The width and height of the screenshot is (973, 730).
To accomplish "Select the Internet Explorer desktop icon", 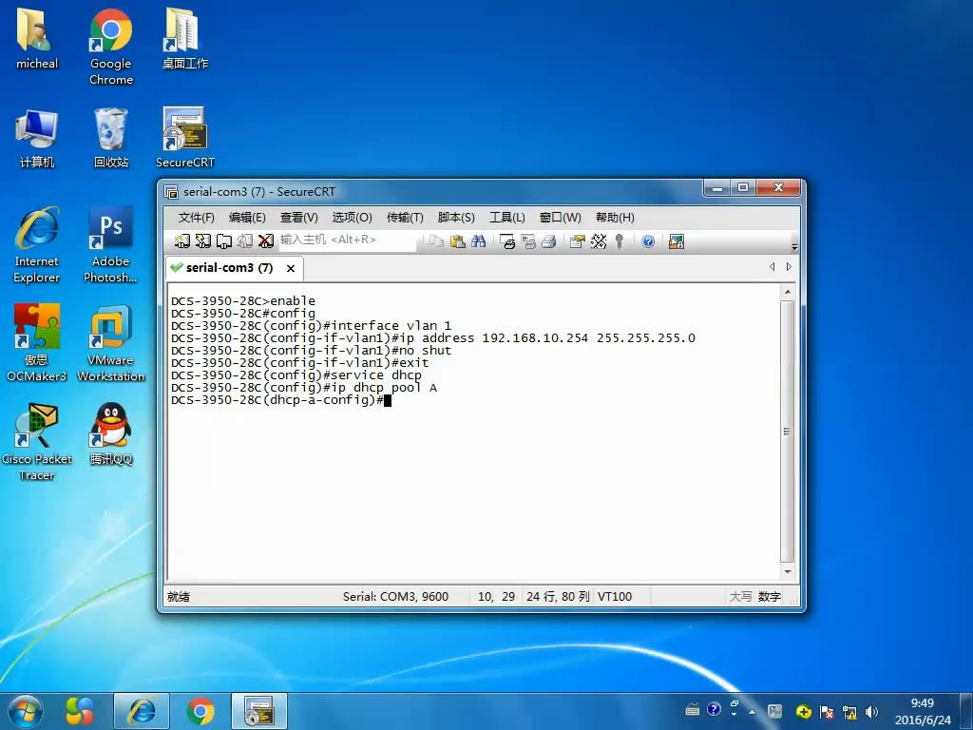I will click(x=37, y=244).
